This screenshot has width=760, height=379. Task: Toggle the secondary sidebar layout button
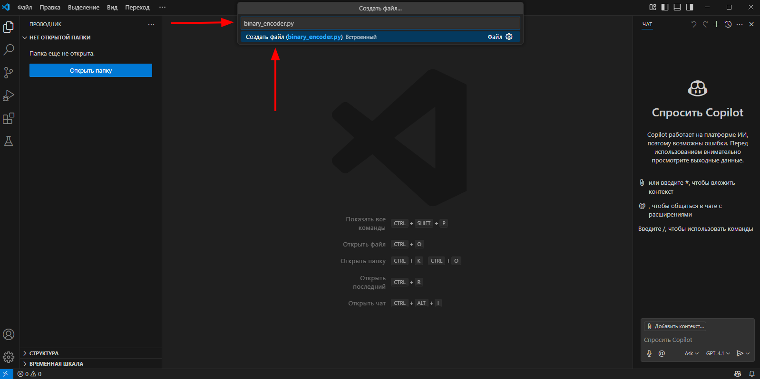[690, 7]
